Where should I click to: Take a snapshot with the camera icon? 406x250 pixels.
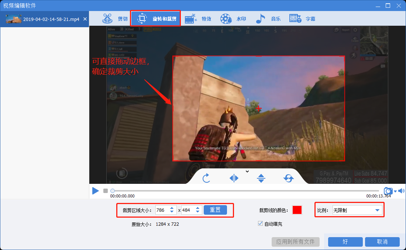click(388, 191)
